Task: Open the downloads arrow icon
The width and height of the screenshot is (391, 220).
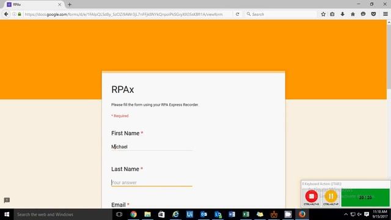Action: (x=342, y=14)
